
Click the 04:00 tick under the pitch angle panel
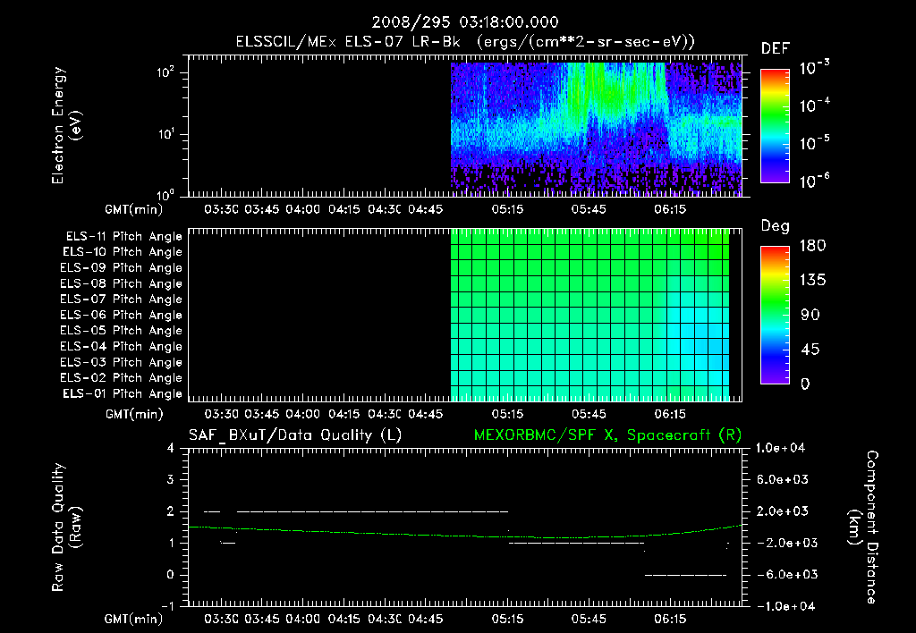[302, 415]
